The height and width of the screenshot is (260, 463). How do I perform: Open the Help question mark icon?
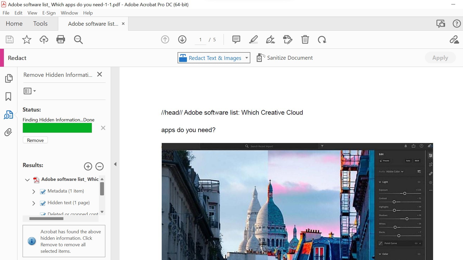click(457, 24)
